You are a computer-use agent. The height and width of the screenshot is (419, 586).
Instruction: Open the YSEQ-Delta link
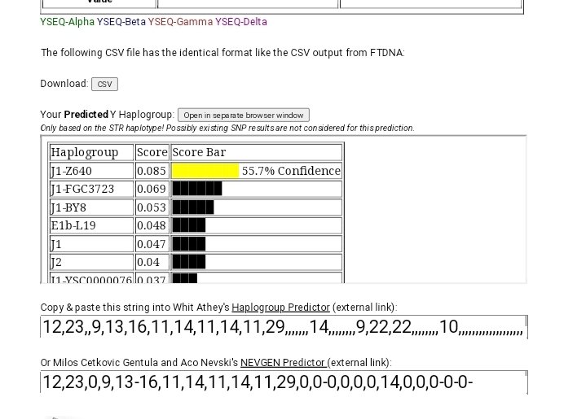[241, 22]
